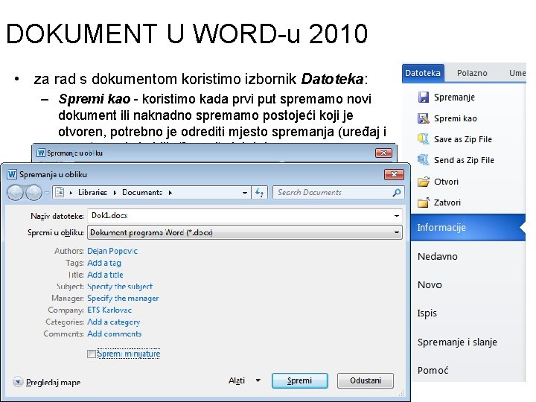This screenshot has width=536, height=402.
Task: Click the Odustani button
Action: pyautogui.click(x=366, y=380)
